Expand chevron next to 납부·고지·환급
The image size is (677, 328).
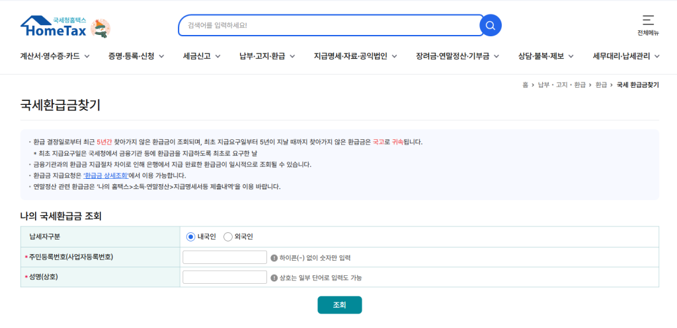click(292, 56)
